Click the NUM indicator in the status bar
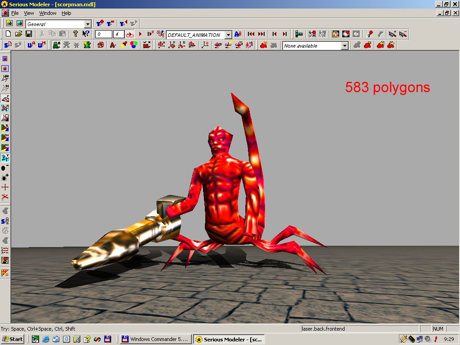This screenshot has width=460, height=345. tap(438, 329)
